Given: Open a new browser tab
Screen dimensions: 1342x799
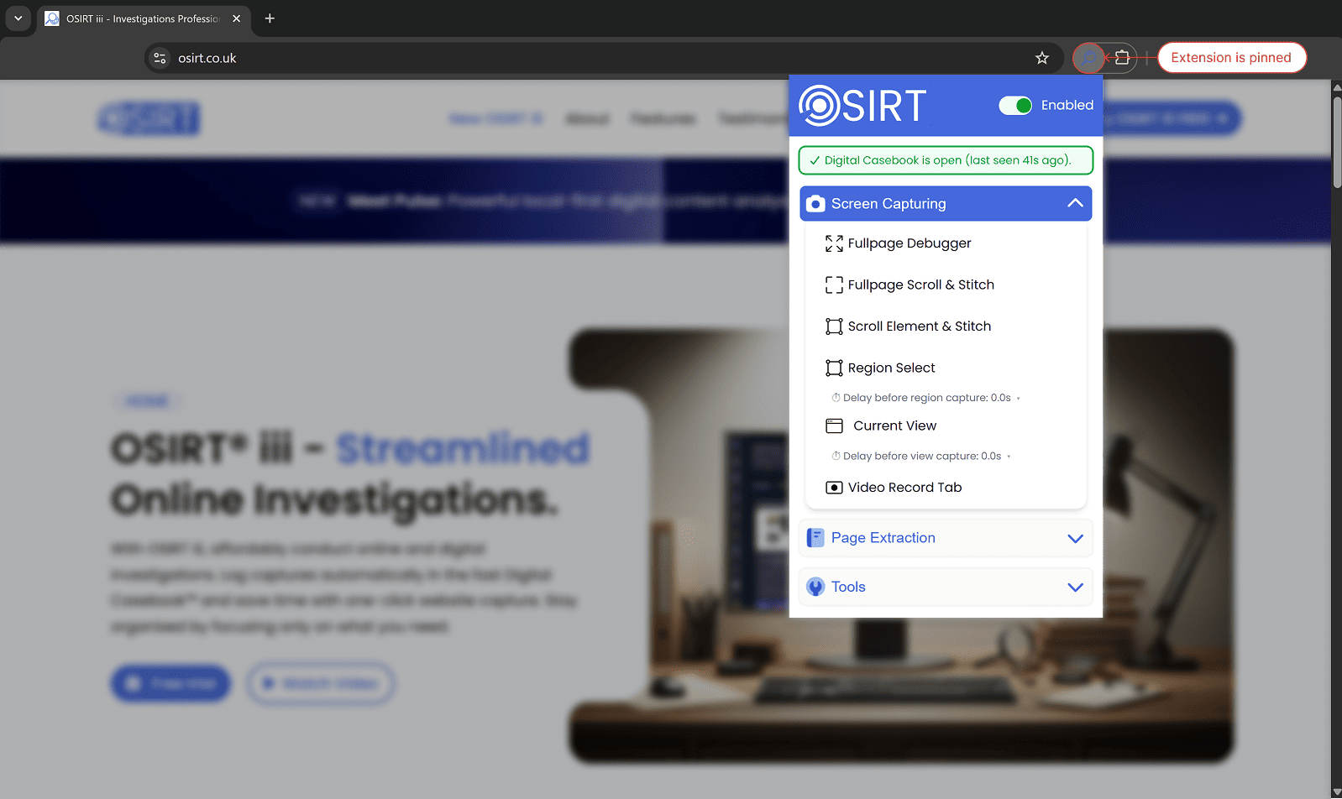Looking at the screenshot, I should (270, 18).
